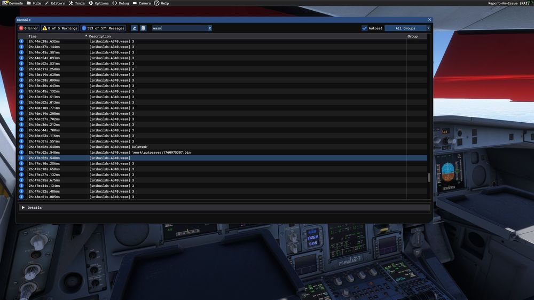This screenshot has height=300, width=534.
Task: Toggle the Messages filter button
Action: pyautogui.click(x=103, y=28)
